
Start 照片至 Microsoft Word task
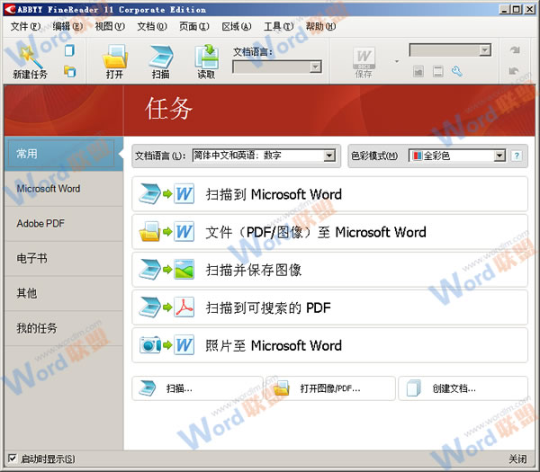click(329, 345)
